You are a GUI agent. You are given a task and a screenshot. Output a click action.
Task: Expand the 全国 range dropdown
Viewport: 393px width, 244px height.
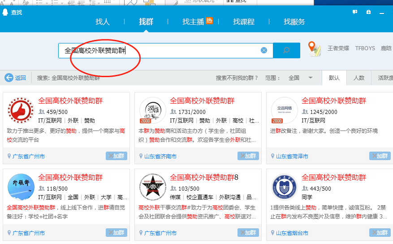click(310, 78)
